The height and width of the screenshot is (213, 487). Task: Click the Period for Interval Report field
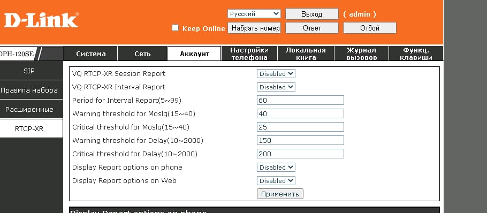pos(300,100)
